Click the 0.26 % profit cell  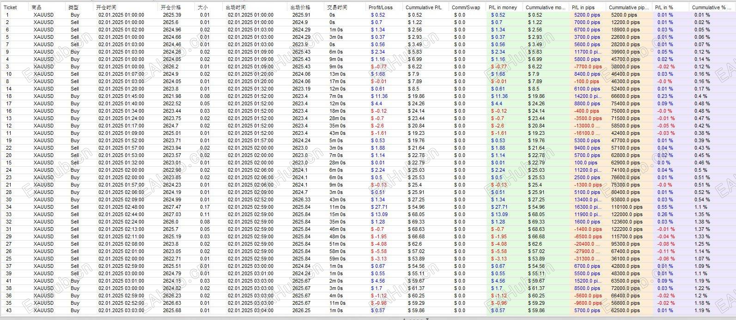click(665, 214)
